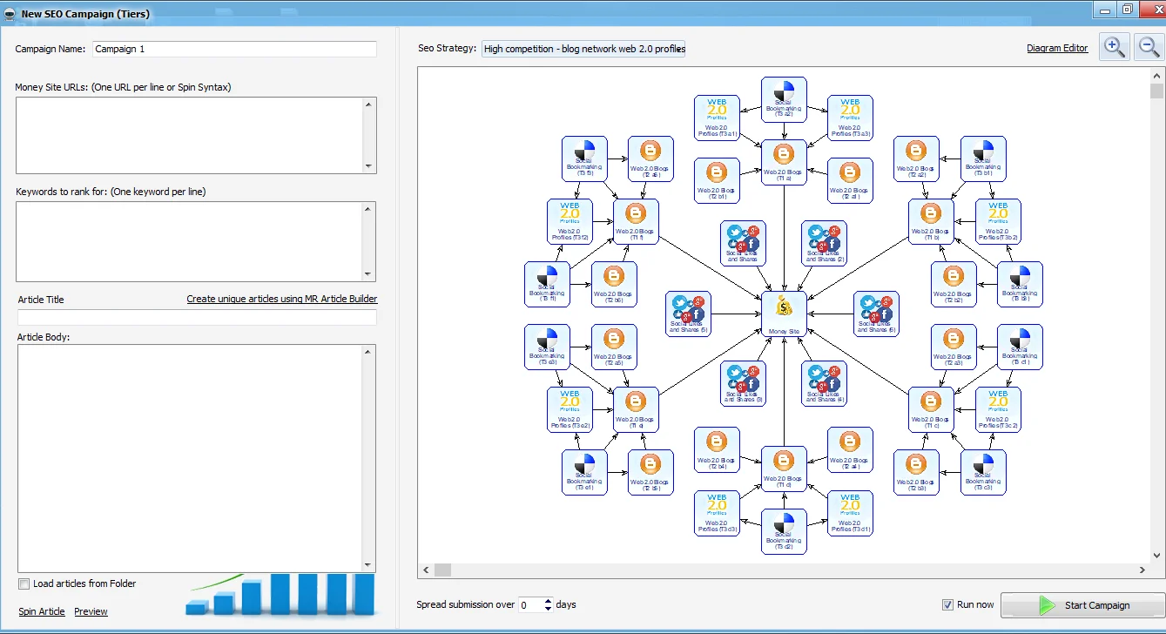Select the bottommost Social Bookmarking node
This screenshot has width=1166, height=634.
click(x=784, y=531)
